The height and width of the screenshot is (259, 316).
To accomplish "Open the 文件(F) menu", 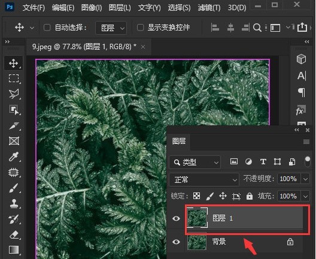I will [34, 8].
